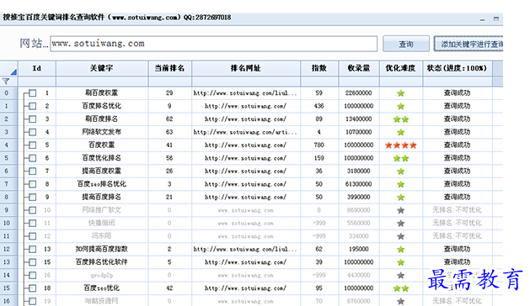Click the index value 780

pos(319,145)
